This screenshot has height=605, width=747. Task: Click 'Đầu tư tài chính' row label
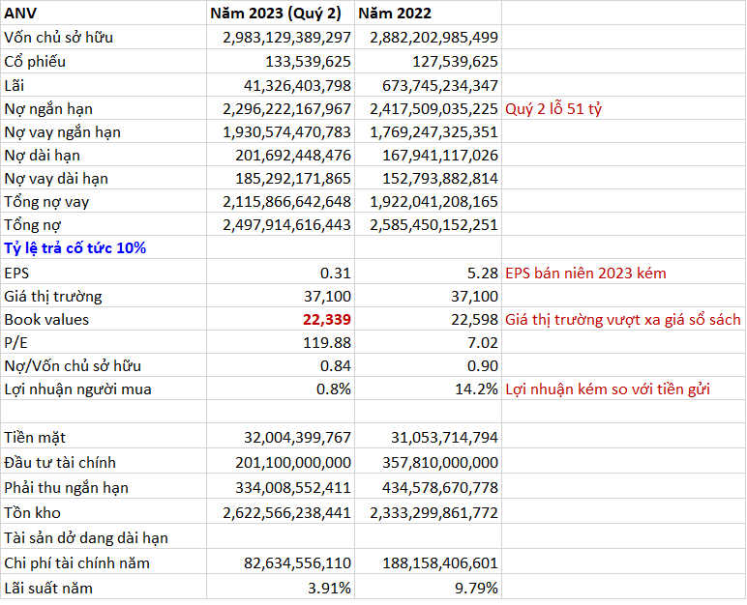tap(60, 463)
